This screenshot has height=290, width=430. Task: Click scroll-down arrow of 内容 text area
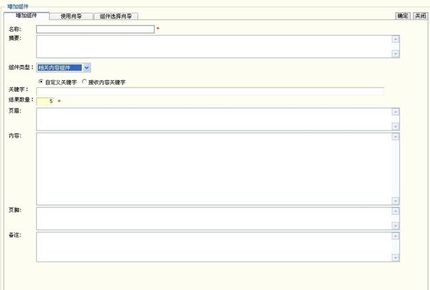395,201
